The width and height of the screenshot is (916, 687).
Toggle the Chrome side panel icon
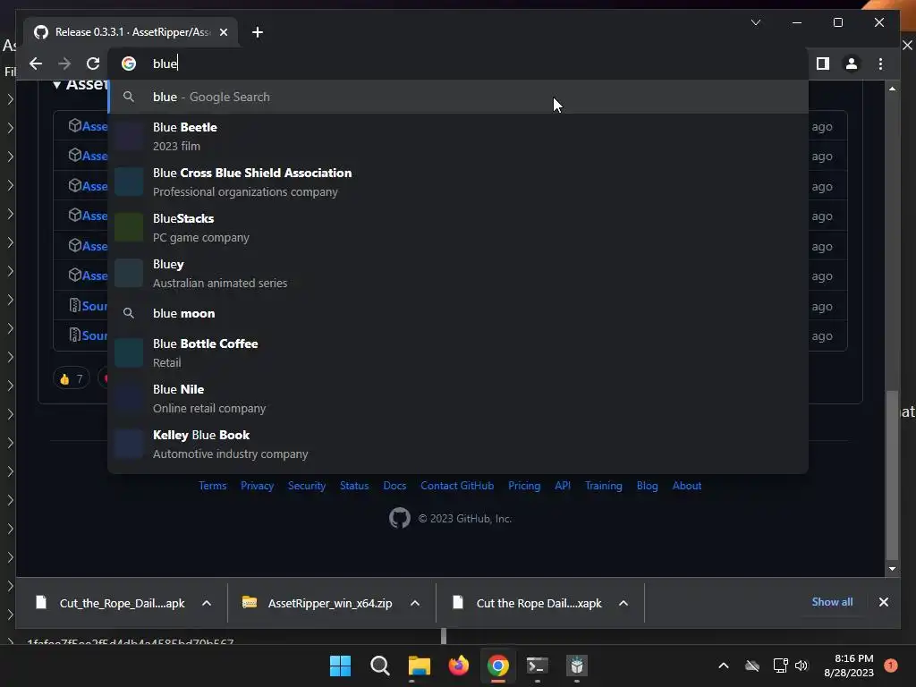point(823,64)
